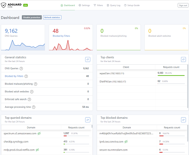Screen dimensions: 189x155
Task: Open Blocked by Filters link under 48
Action: click(x=61, y=36)
